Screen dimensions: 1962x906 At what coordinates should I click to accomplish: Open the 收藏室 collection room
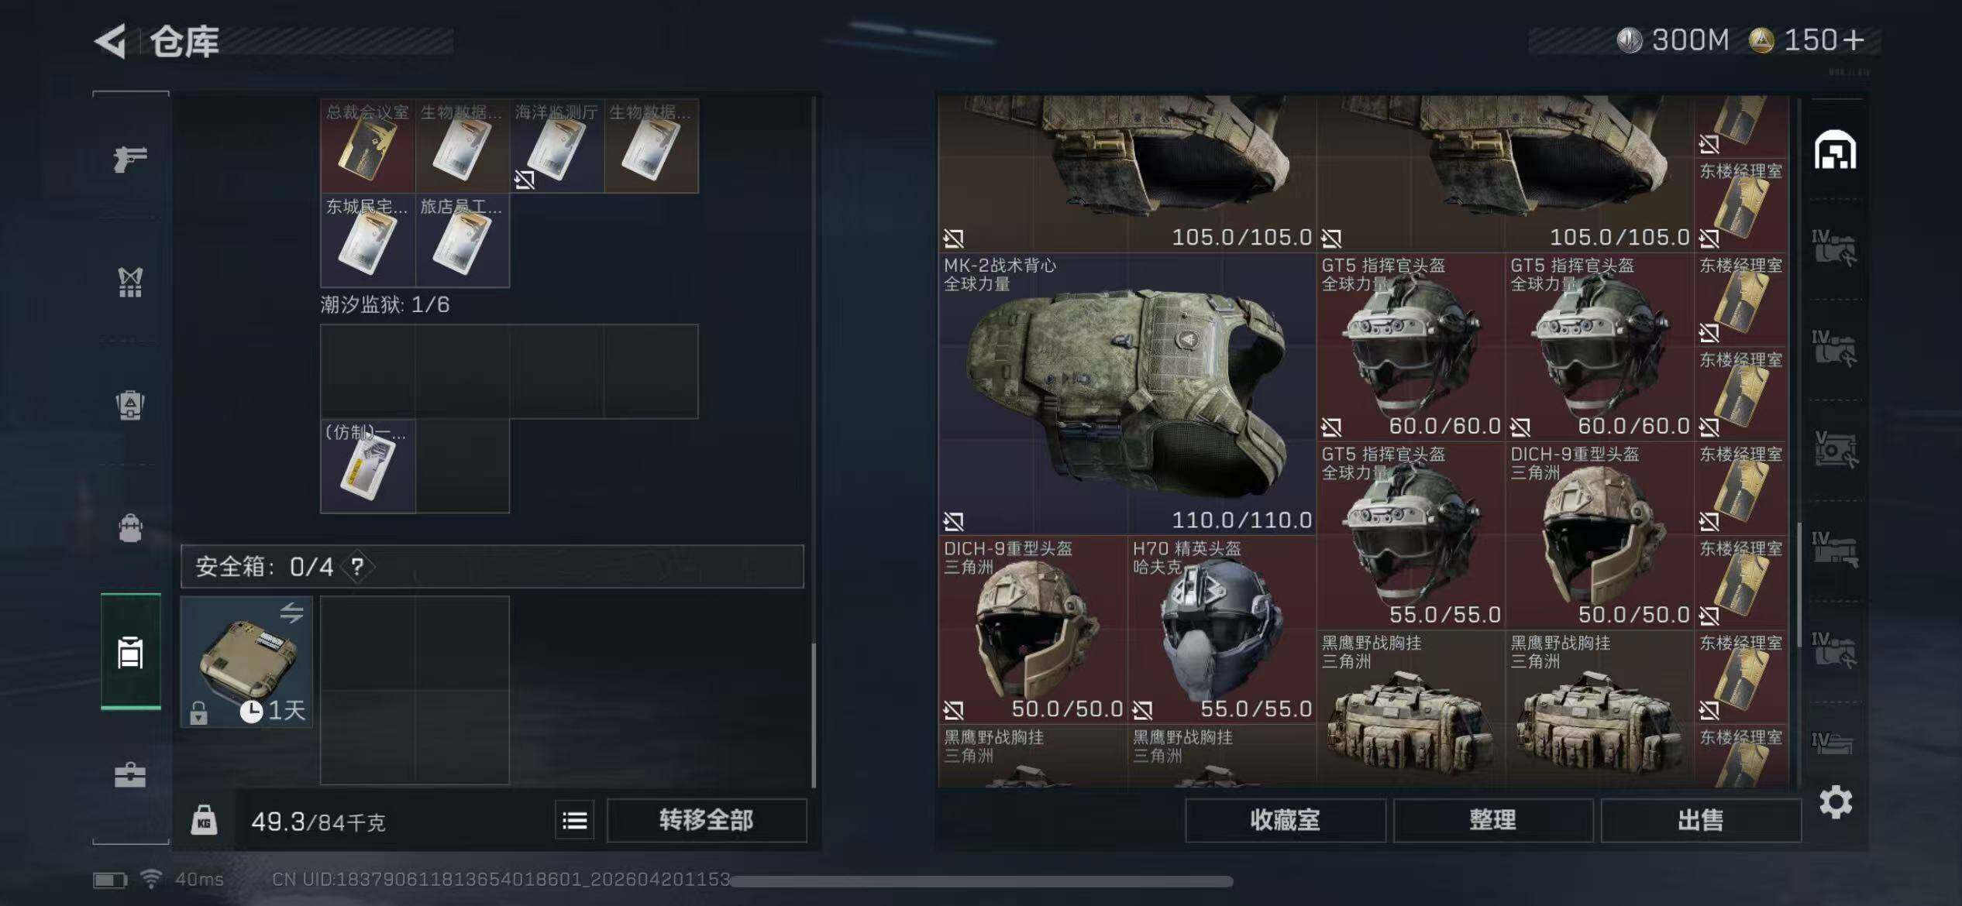coord(1285,820)
